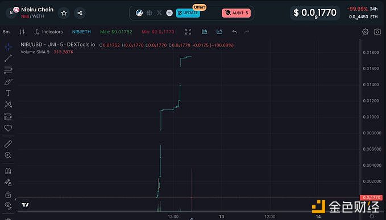This screenshot has height=220, width=386.
Task: Visit the website globe icon
Action: 150,13
